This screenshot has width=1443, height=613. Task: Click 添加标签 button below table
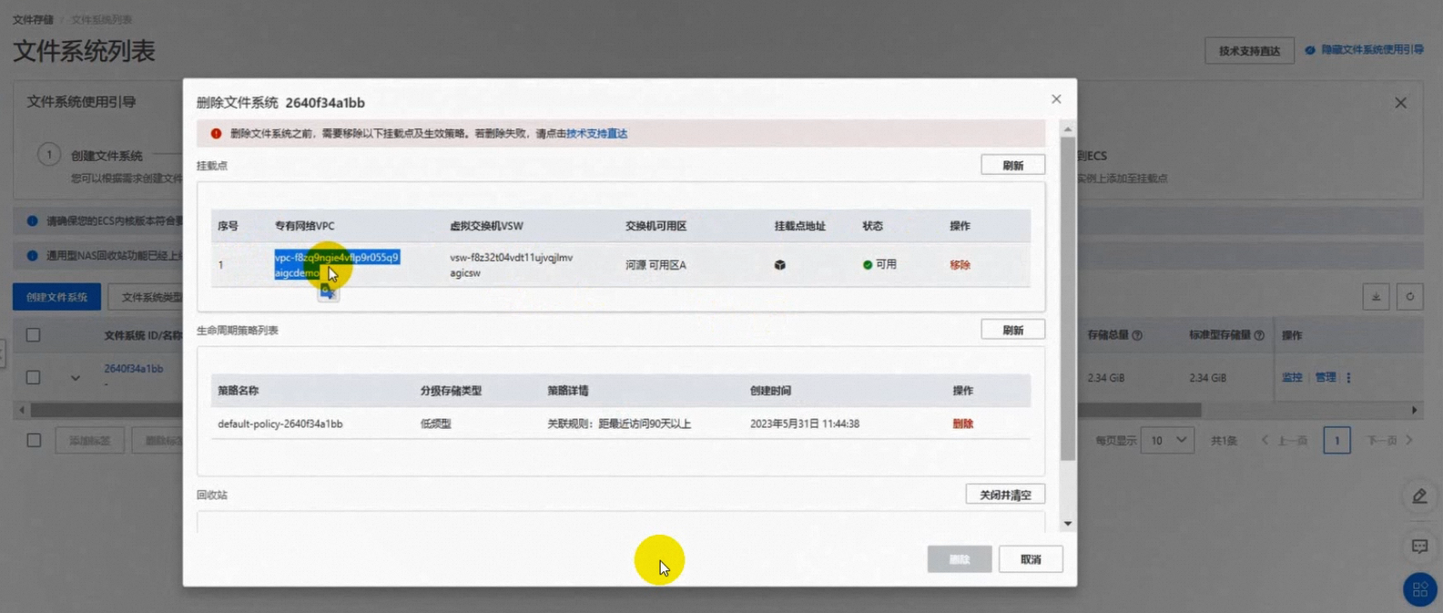[89, 441]
